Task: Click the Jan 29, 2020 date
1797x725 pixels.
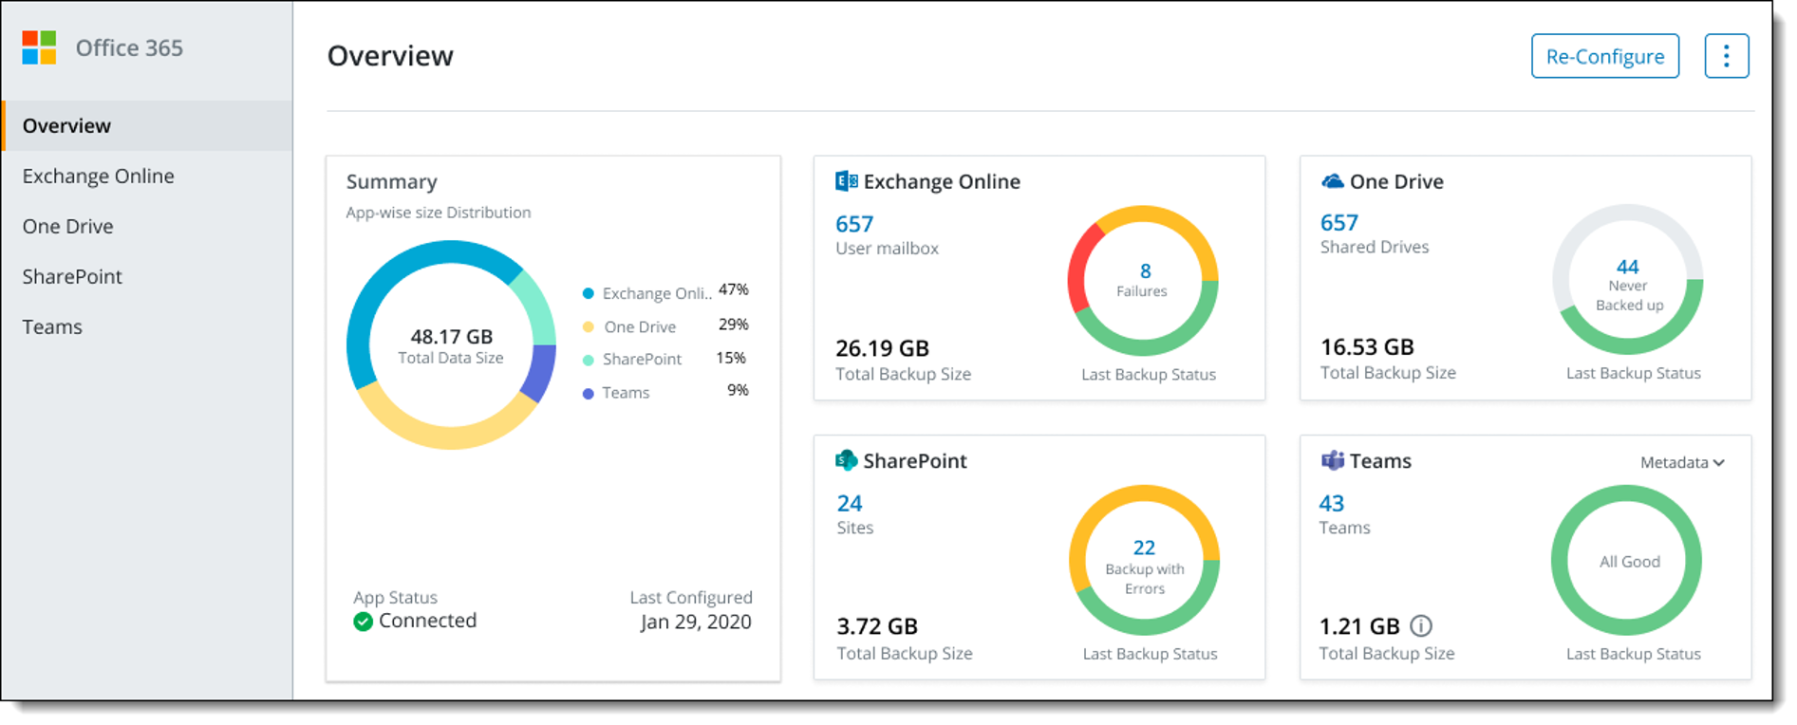Action: click(696, 623)
